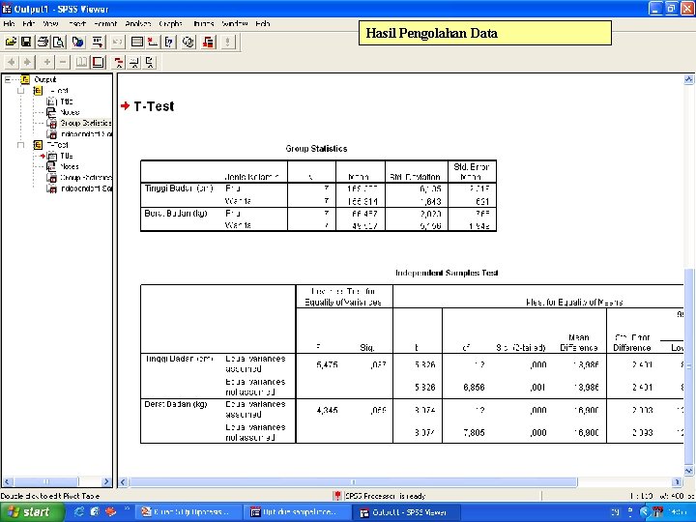696x522 pixels.
Task: Click 'SPSS Processor is ready' status text
Action: [385, 496]
